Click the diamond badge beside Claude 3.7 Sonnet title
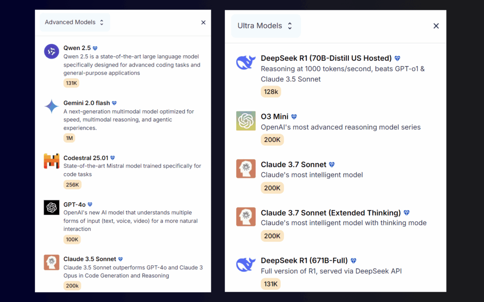Viewport: 484px width, 302px height. [332, 165]
